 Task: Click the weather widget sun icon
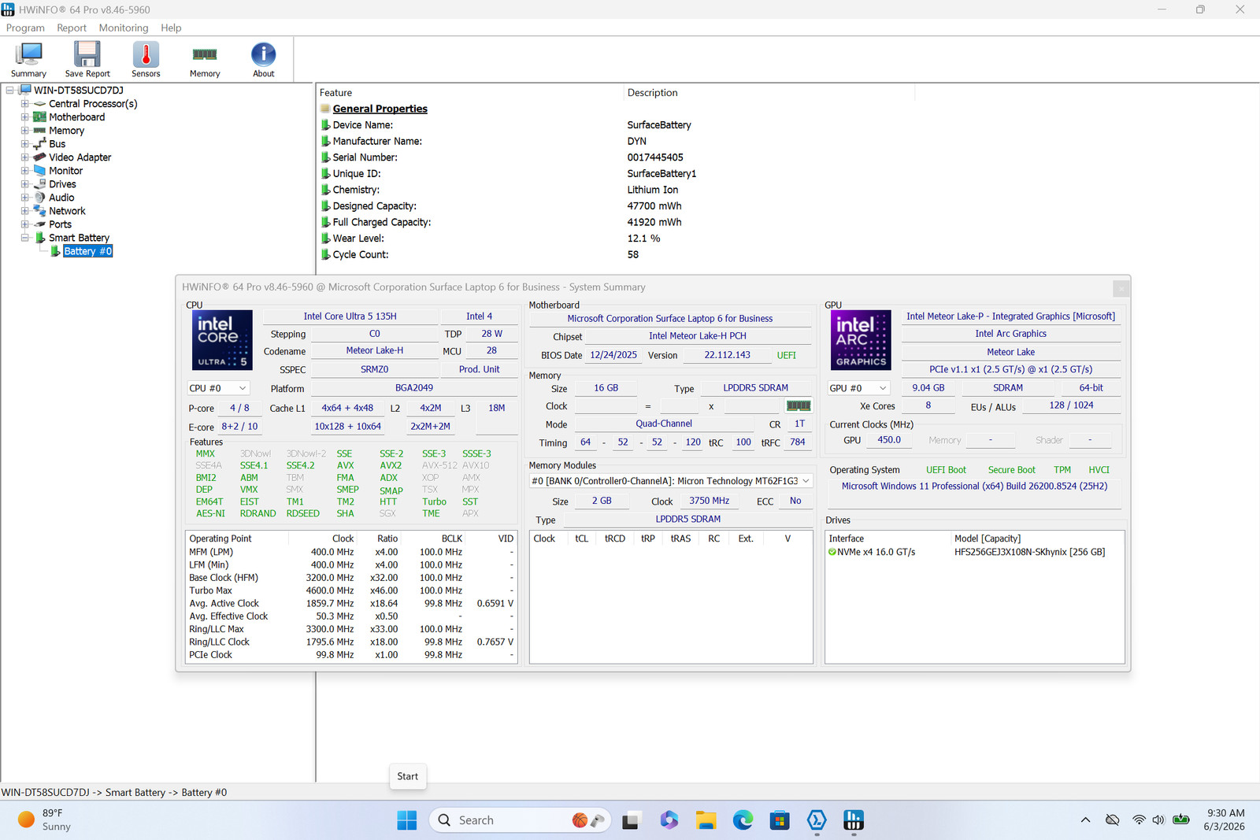[x=26, y=820]
